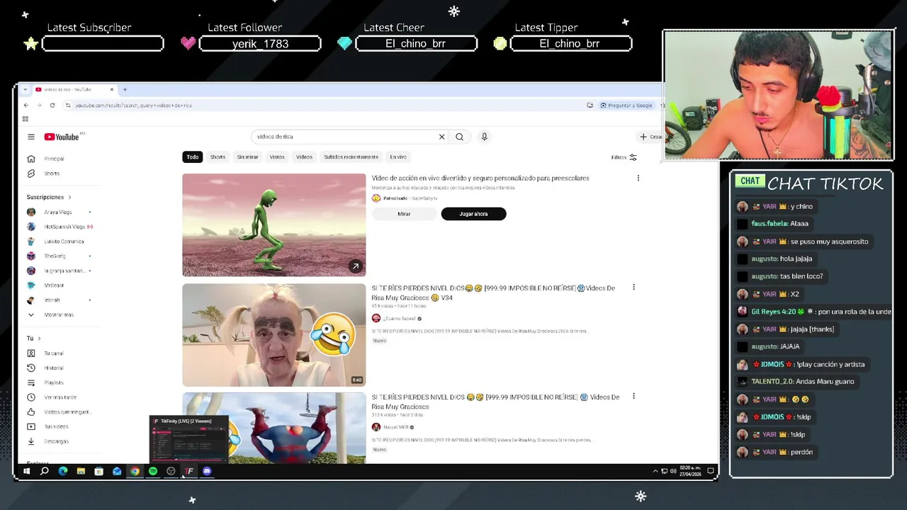Open TikFinity icon in taskbar
The width and height of the screenshot is (907, 510).
point(189,471)
